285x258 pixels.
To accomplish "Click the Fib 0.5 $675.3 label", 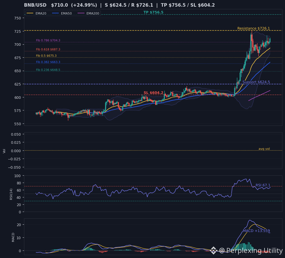I will pos(46,56).
